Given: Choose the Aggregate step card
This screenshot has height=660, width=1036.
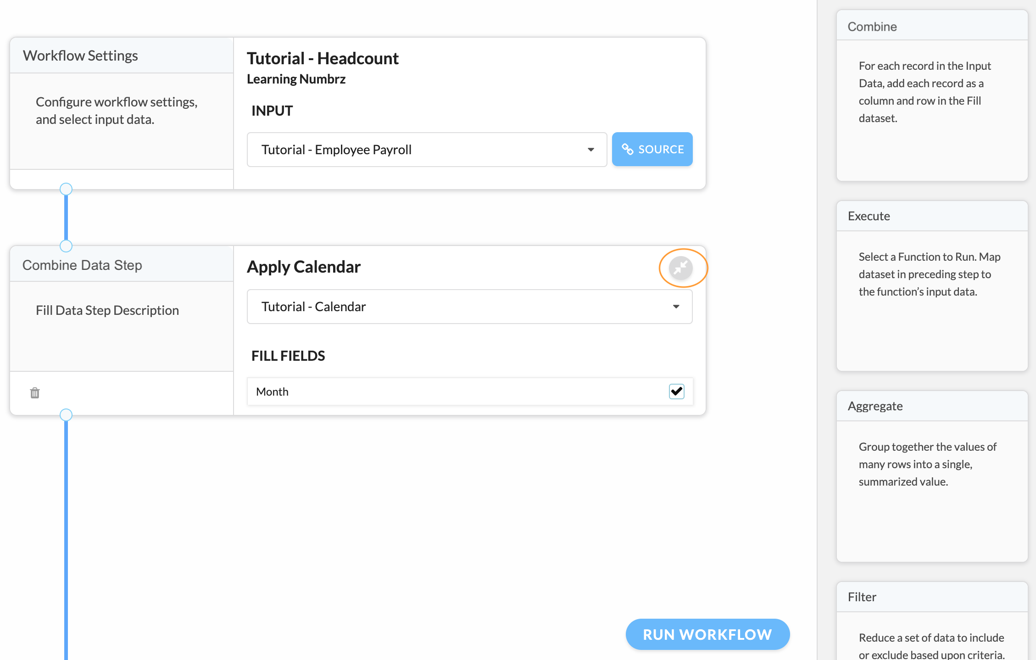Looking at the screenshot, I should point(932,476).
